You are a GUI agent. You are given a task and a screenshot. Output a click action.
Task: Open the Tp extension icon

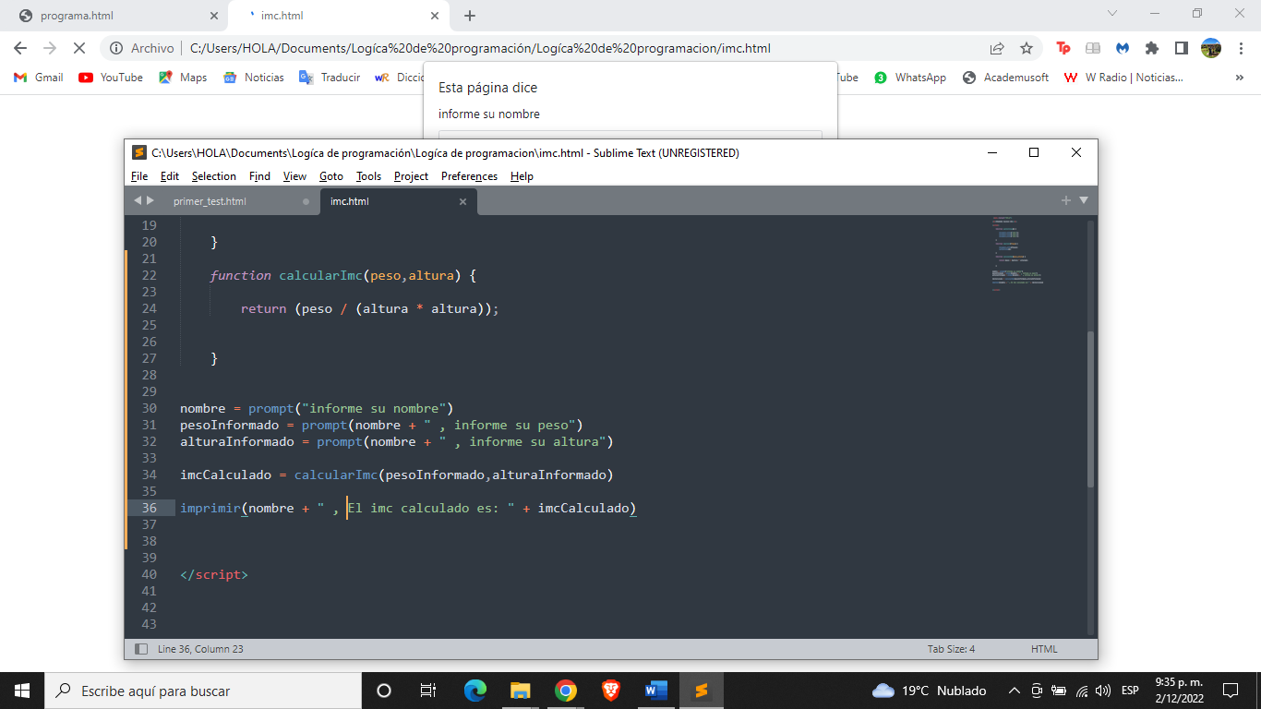(1063, 48)
